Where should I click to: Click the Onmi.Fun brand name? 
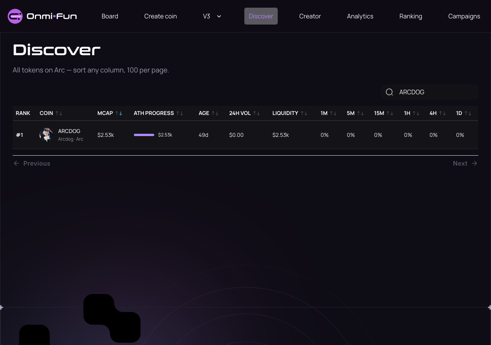point(52,16)
